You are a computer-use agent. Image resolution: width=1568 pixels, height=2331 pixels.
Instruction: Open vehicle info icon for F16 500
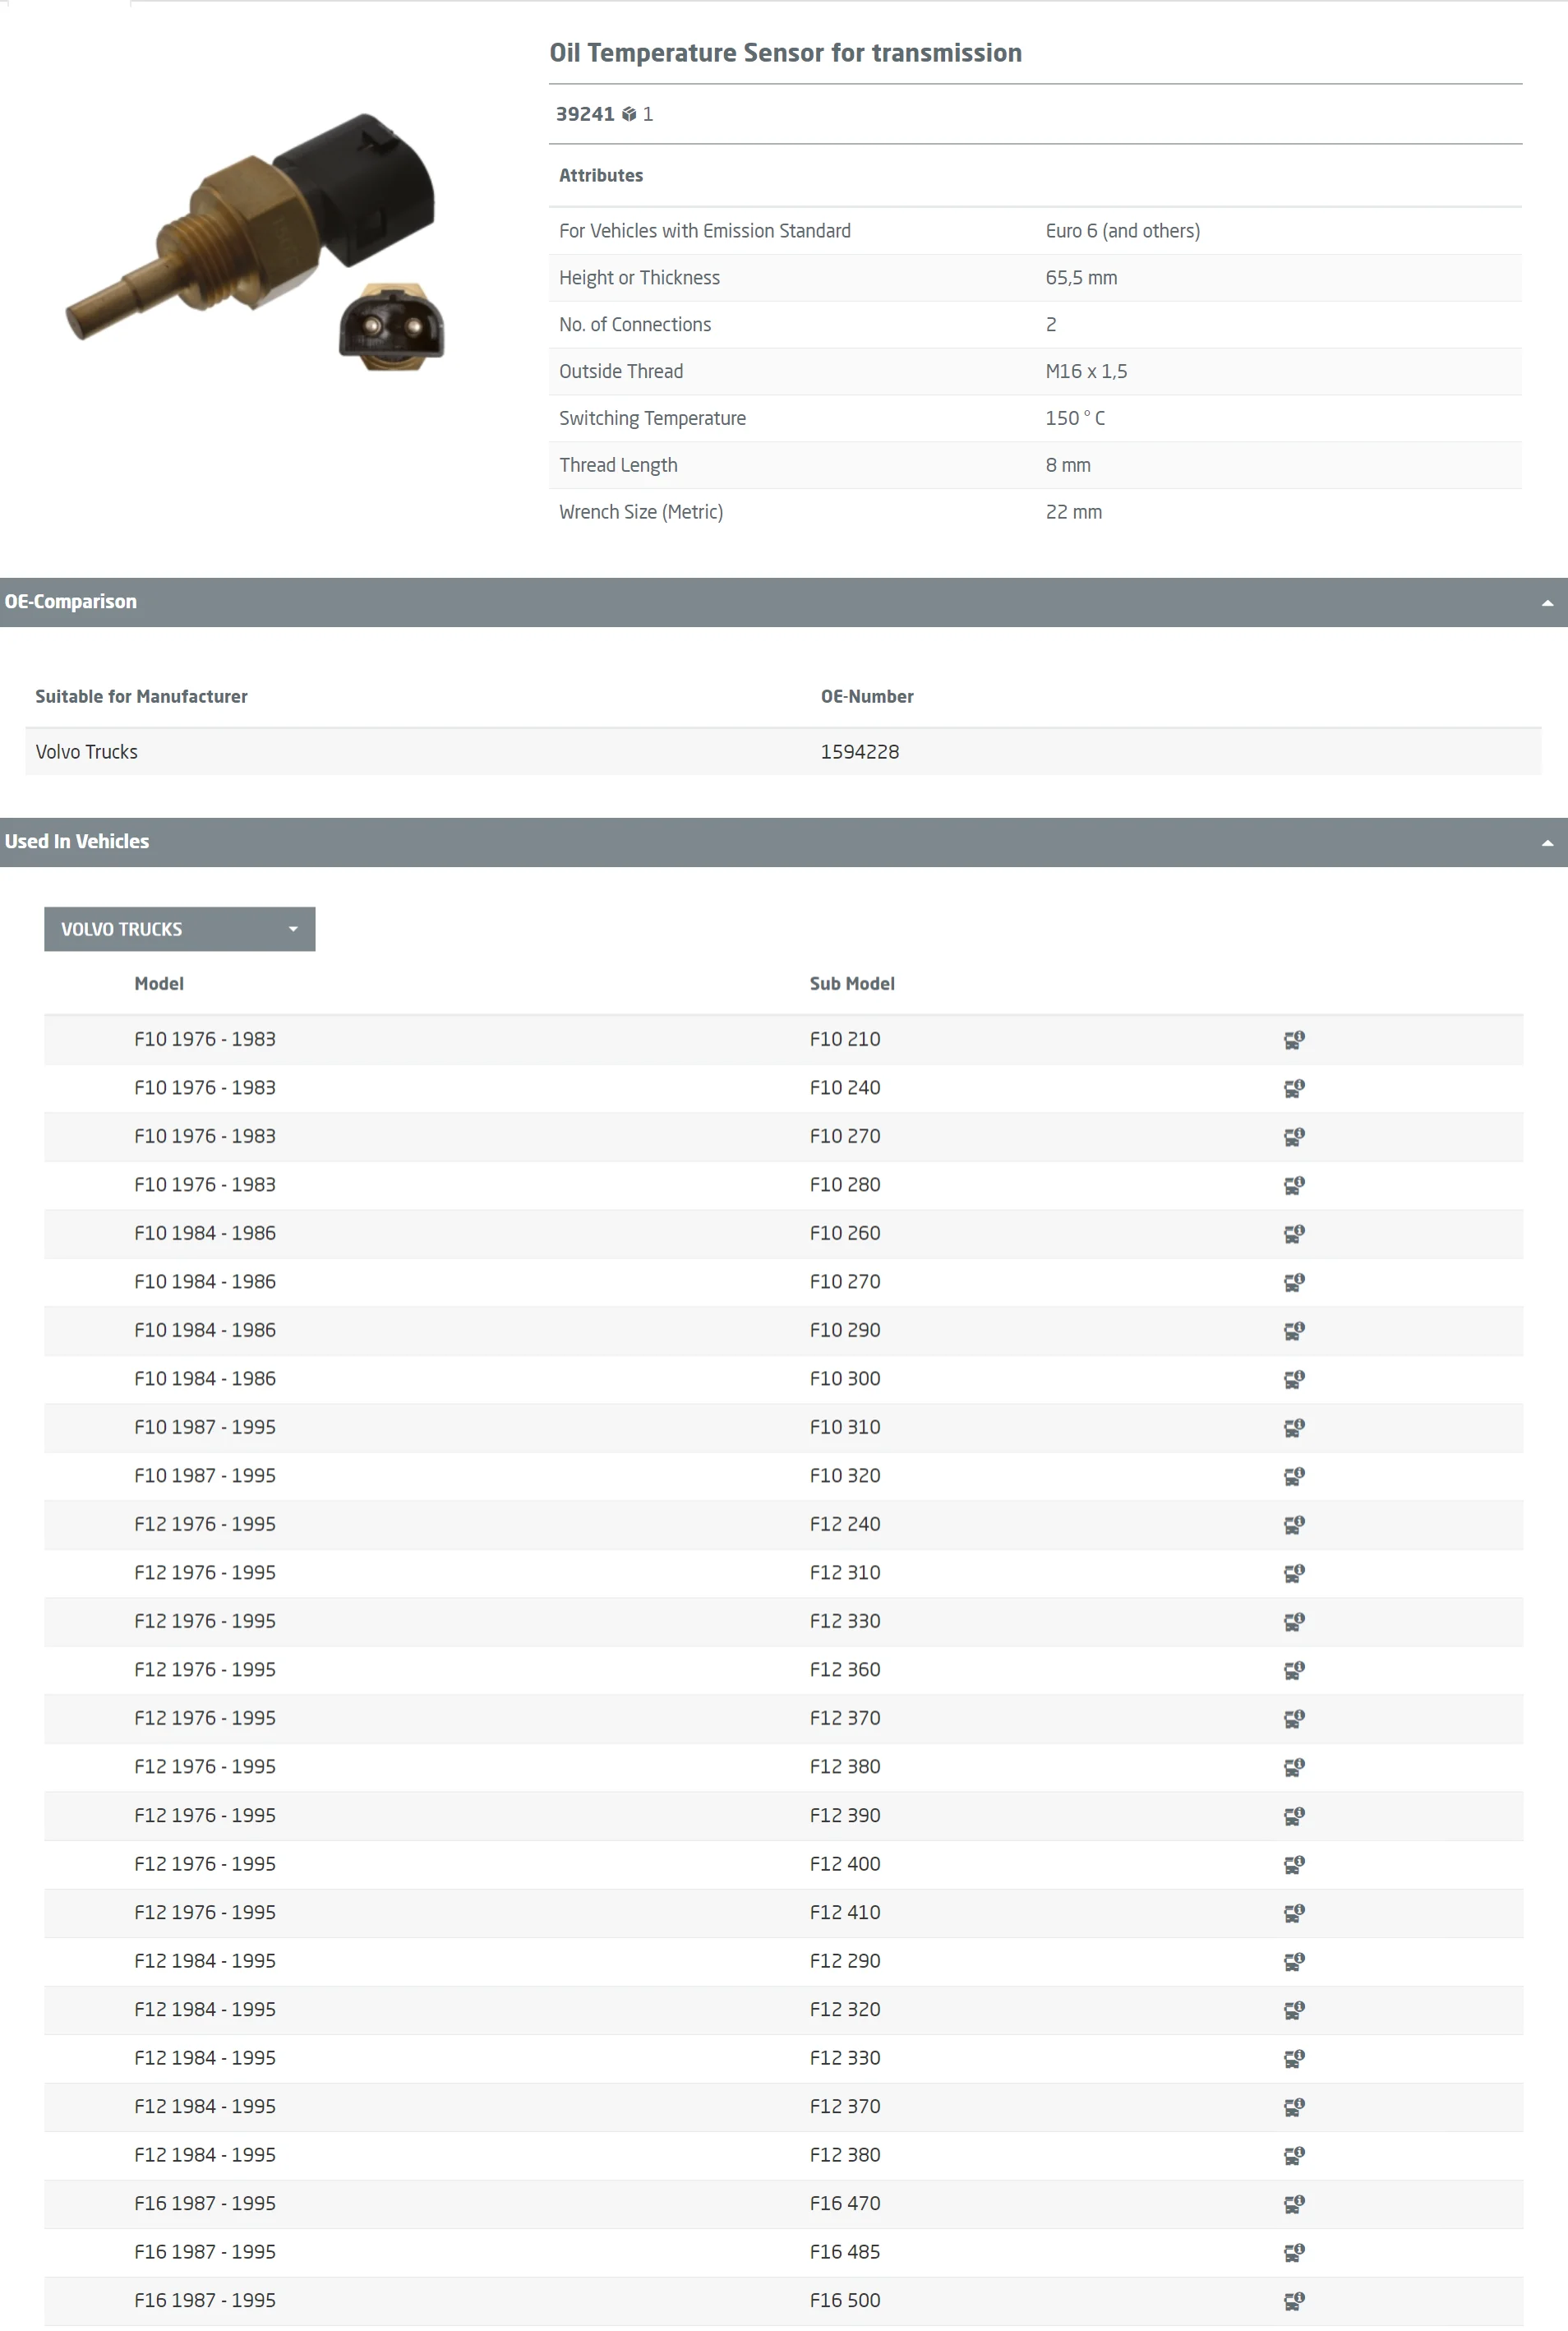[1293, 2301]
